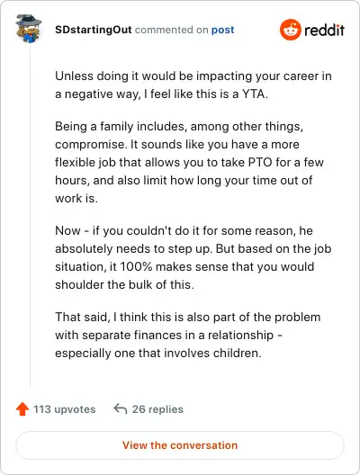Open the SDstartingOut user profile name
360x475 pixels.
94,30
